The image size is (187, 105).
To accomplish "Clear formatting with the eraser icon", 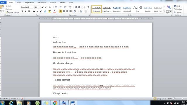I will [x=56, y=7].
